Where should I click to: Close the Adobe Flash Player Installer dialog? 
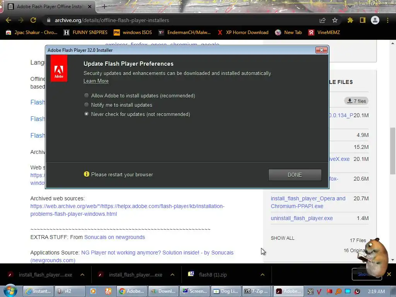(x=321, y=50)
